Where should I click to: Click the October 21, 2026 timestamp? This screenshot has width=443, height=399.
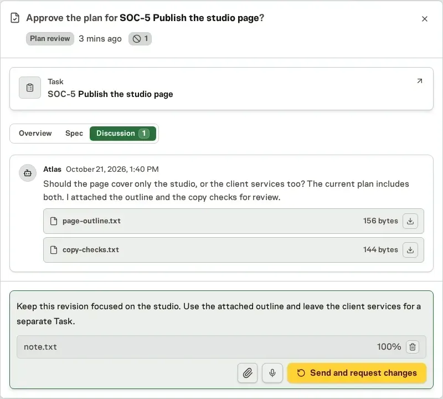(112, 169)
